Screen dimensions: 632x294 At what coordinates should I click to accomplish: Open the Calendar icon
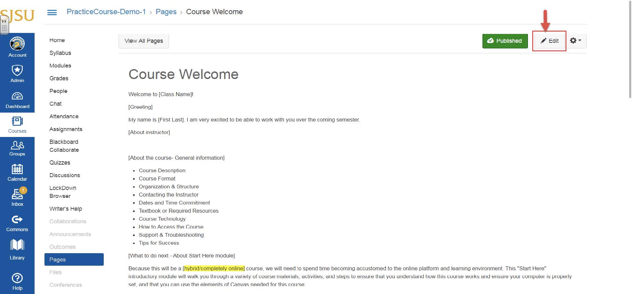coord(17,169)
